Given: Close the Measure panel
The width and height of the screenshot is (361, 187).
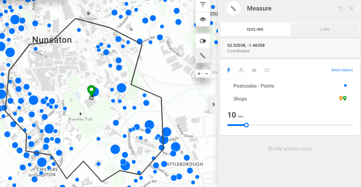Looking at the screenshot, I should click(352, 8).
